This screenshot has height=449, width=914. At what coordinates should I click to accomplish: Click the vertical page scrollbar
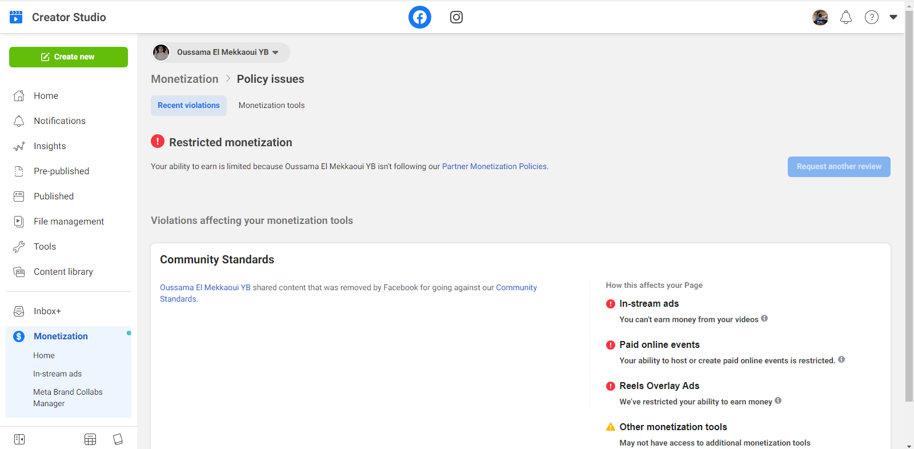coord(909,206)
